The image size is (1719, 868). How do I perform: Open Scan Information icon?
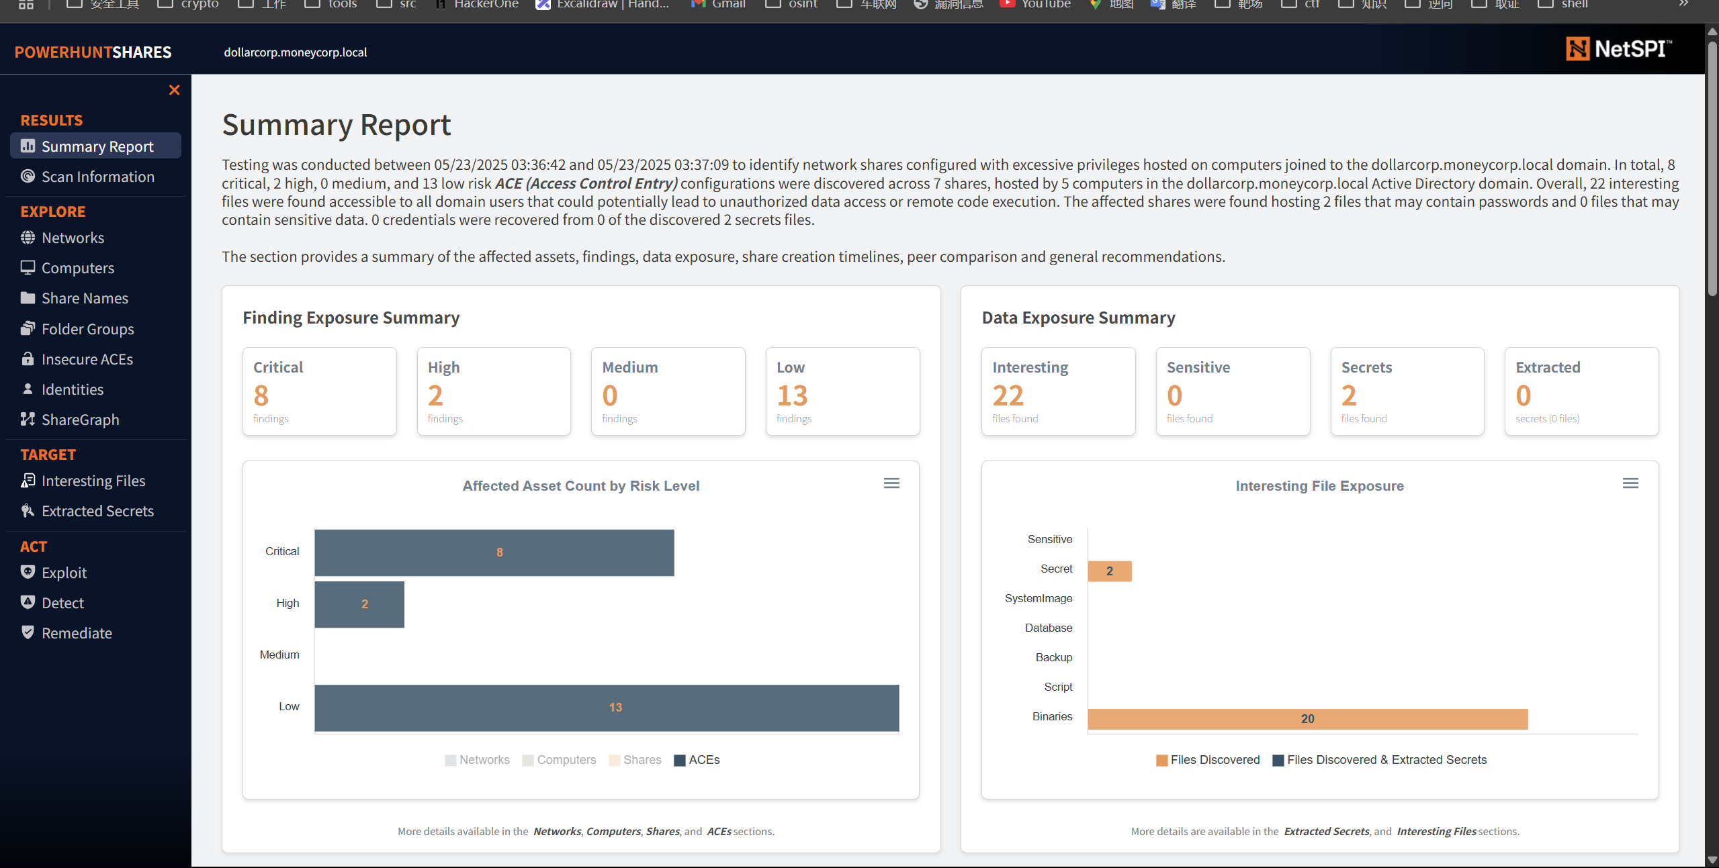[28, 176]
